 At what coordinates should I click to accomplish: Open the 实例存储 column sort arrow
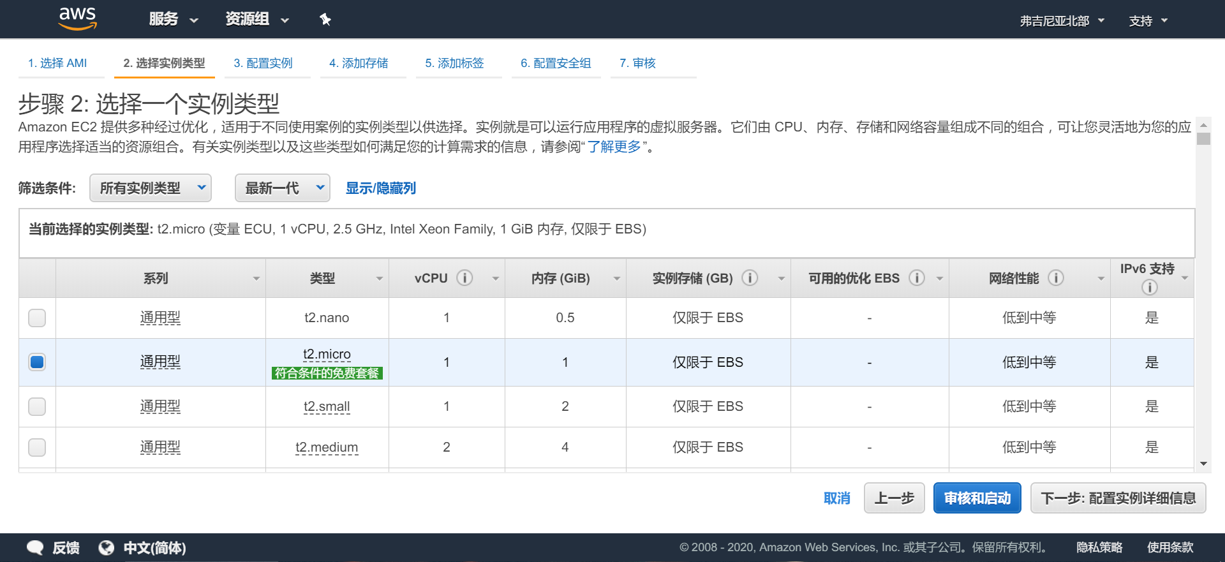tap(782, 279)
